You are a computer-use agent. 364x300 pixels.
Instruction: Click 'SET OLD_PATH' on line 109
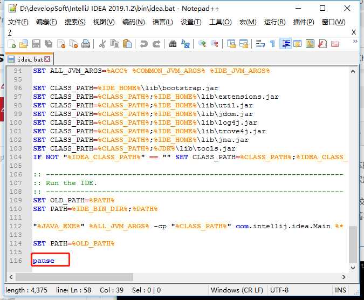(x=59, y=200)
